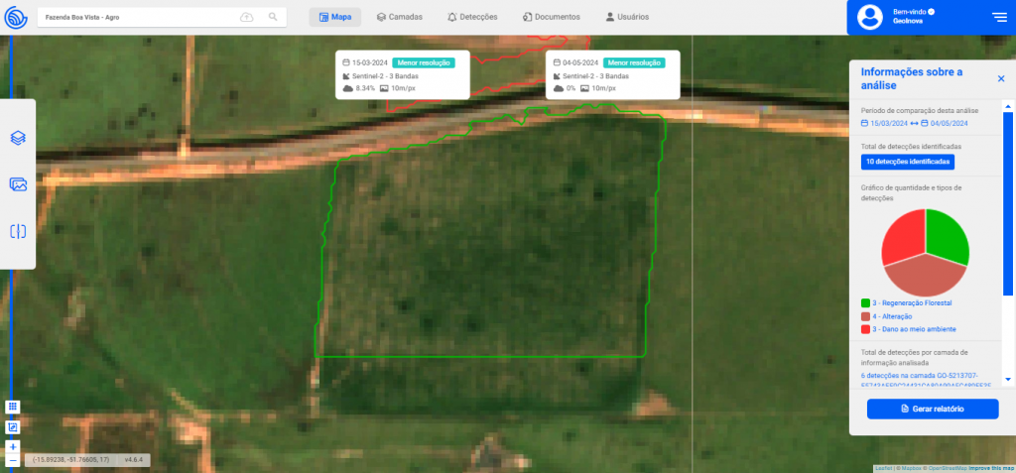Open the layers stack icon in left sidebar
Image resolution: width=1016 pixels, height=473 pixels.
tap(18, 138)
